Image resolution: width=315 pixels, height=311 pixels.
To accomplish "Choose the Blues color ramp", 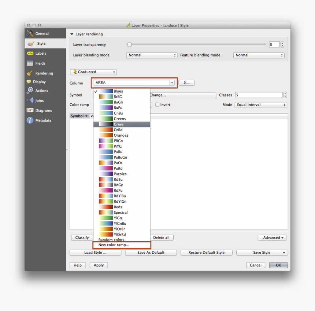I will (x=122, y=91).
